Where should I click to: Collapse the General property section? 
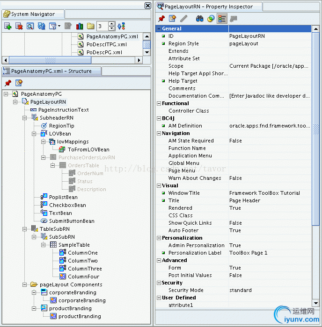pos(159,28)
